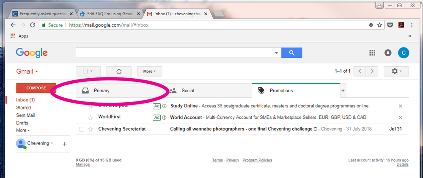Switch to the Primary inbox tab
The height and width of the screenshot is (178, 423).
coord(120,90)
